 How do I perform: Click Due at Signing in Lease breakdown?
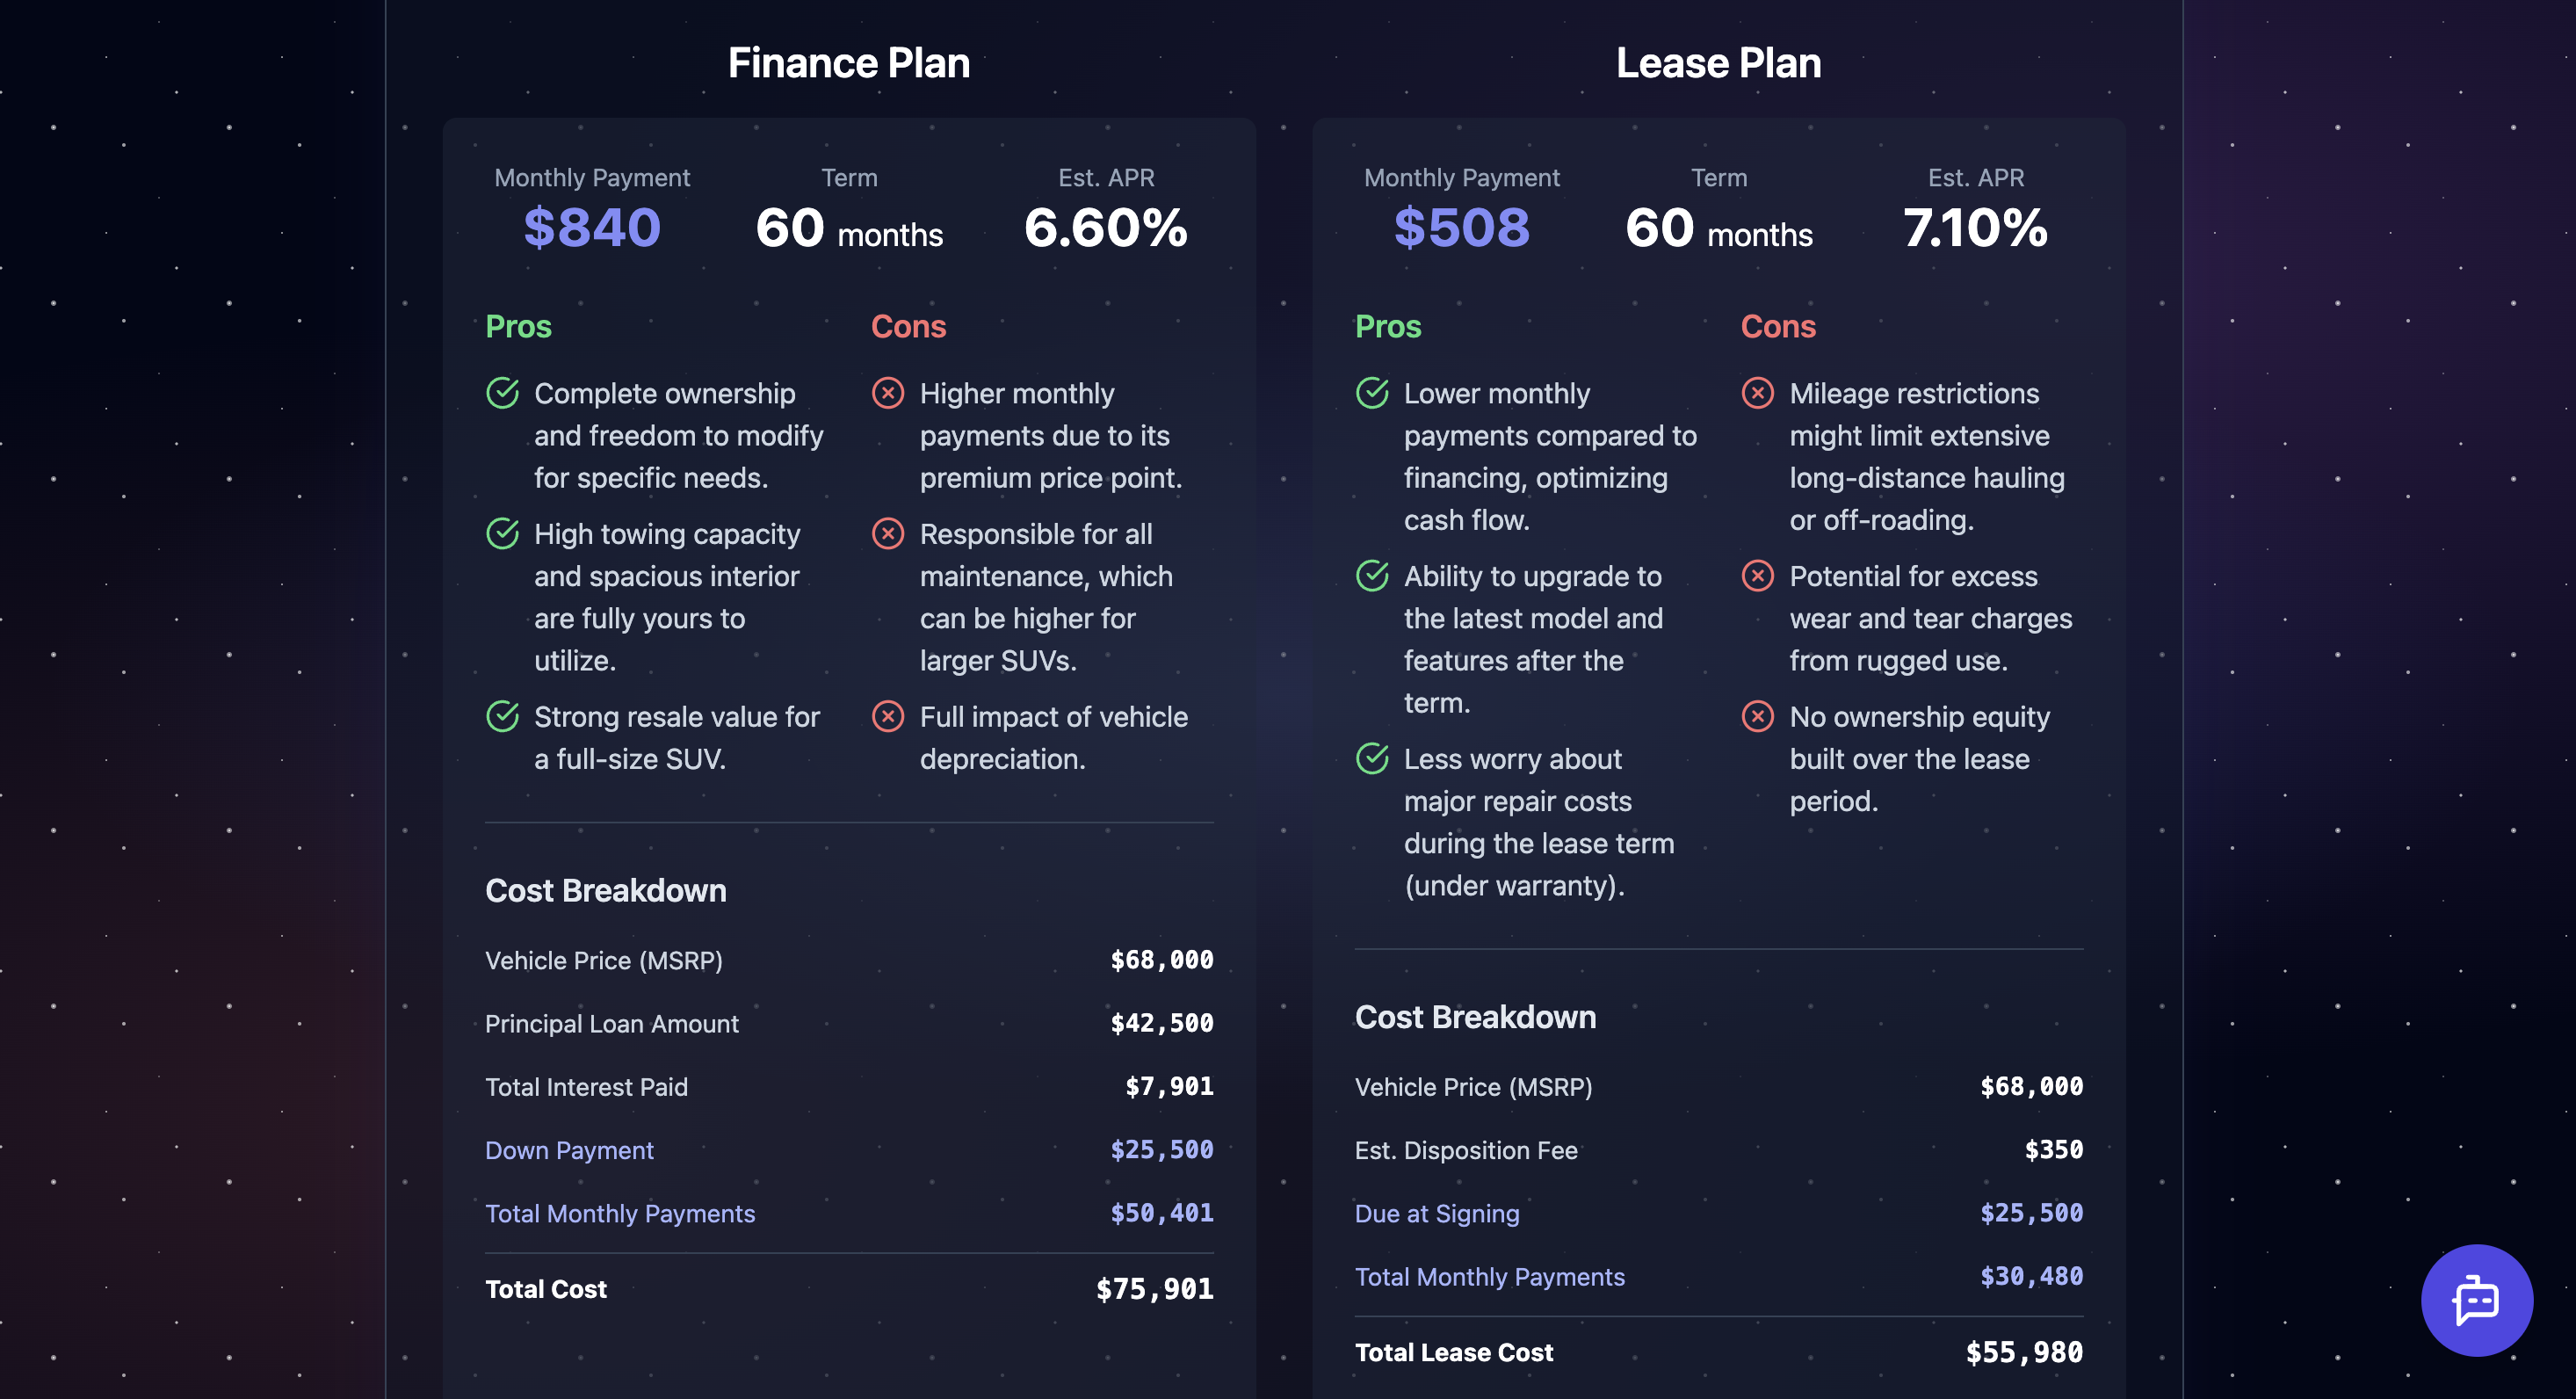click(x=1436, y=1213)
